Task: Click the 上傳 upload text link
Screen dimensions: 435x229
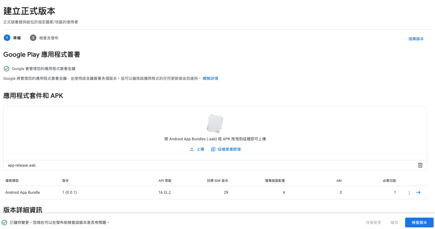Action: (200, 149)
